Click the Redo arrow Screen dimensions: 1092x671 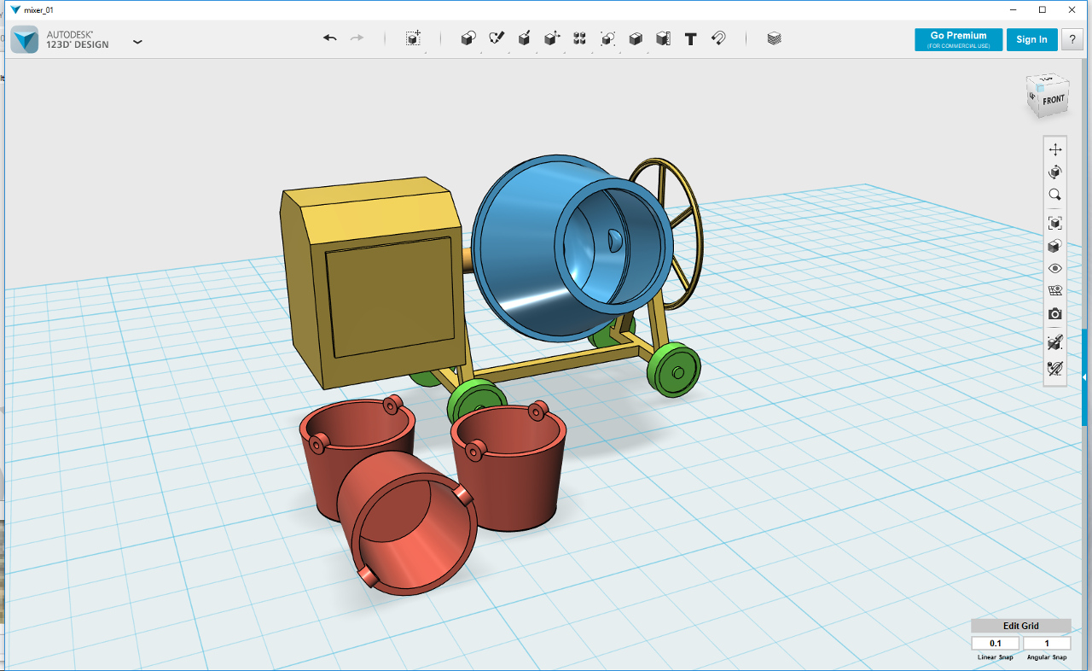357,38
